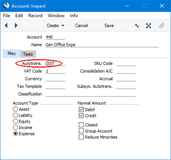
Task: Click the expand window crossed-arrows icon
Action: point(148,26)
